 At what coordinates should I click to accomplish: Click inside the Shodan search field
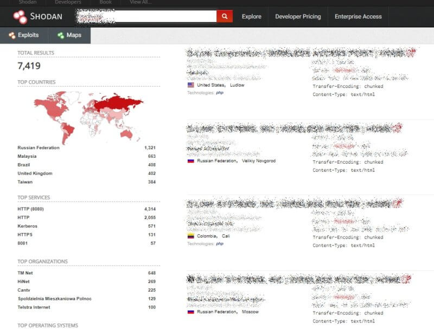tap(146, 17)
